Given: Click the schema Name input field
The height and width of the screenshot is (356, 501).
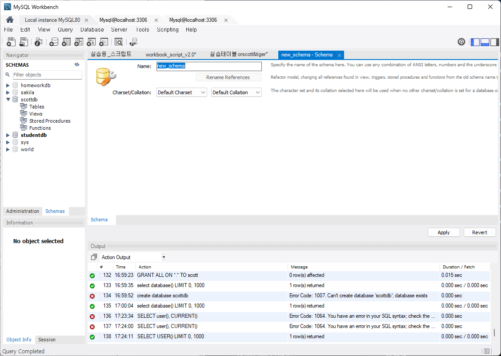Looking at the screenshot, I should click(x=209, y=66).
